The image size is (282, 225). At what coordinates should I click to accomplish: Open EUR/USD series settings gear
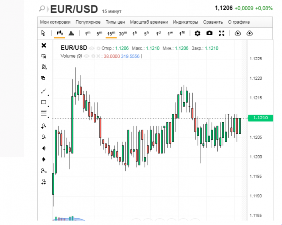(x=98, y=48)
